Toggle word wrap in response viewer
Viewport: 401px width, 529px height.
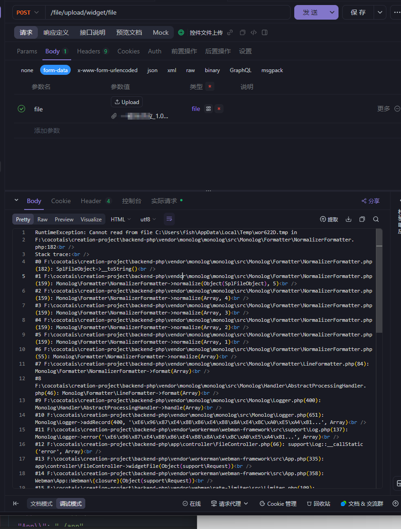(x=169, y=219)
